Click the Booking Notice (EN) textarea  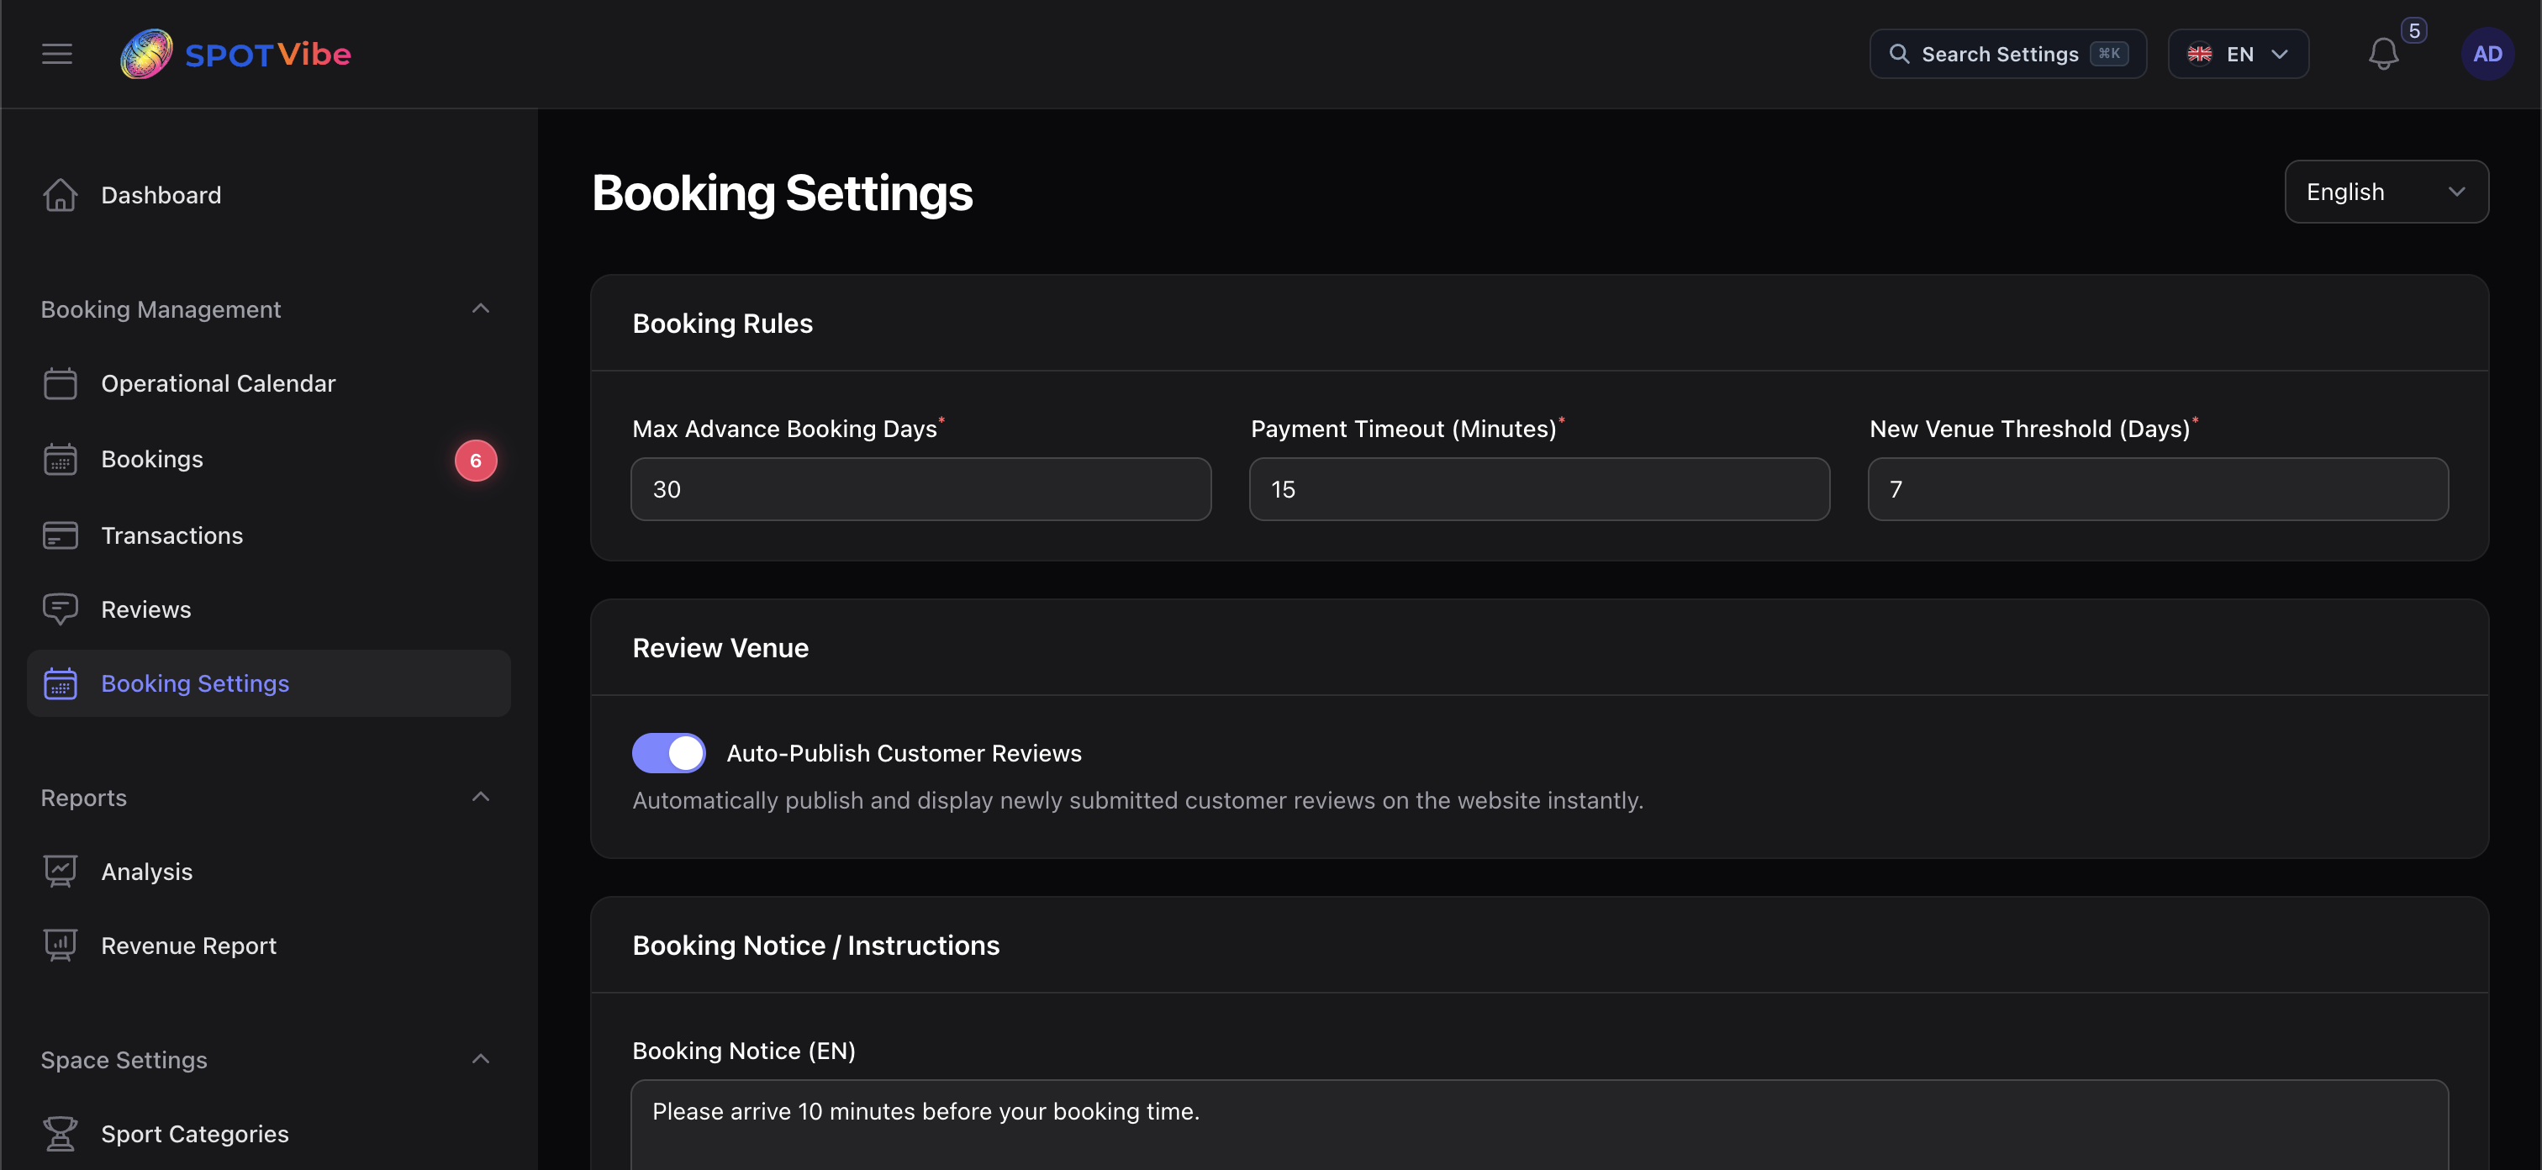coord(1539,1125)
